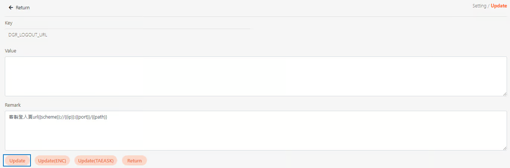Viewport: 510px width, 168px height.
Task: Click the Value field label
Action: point(10,51)
